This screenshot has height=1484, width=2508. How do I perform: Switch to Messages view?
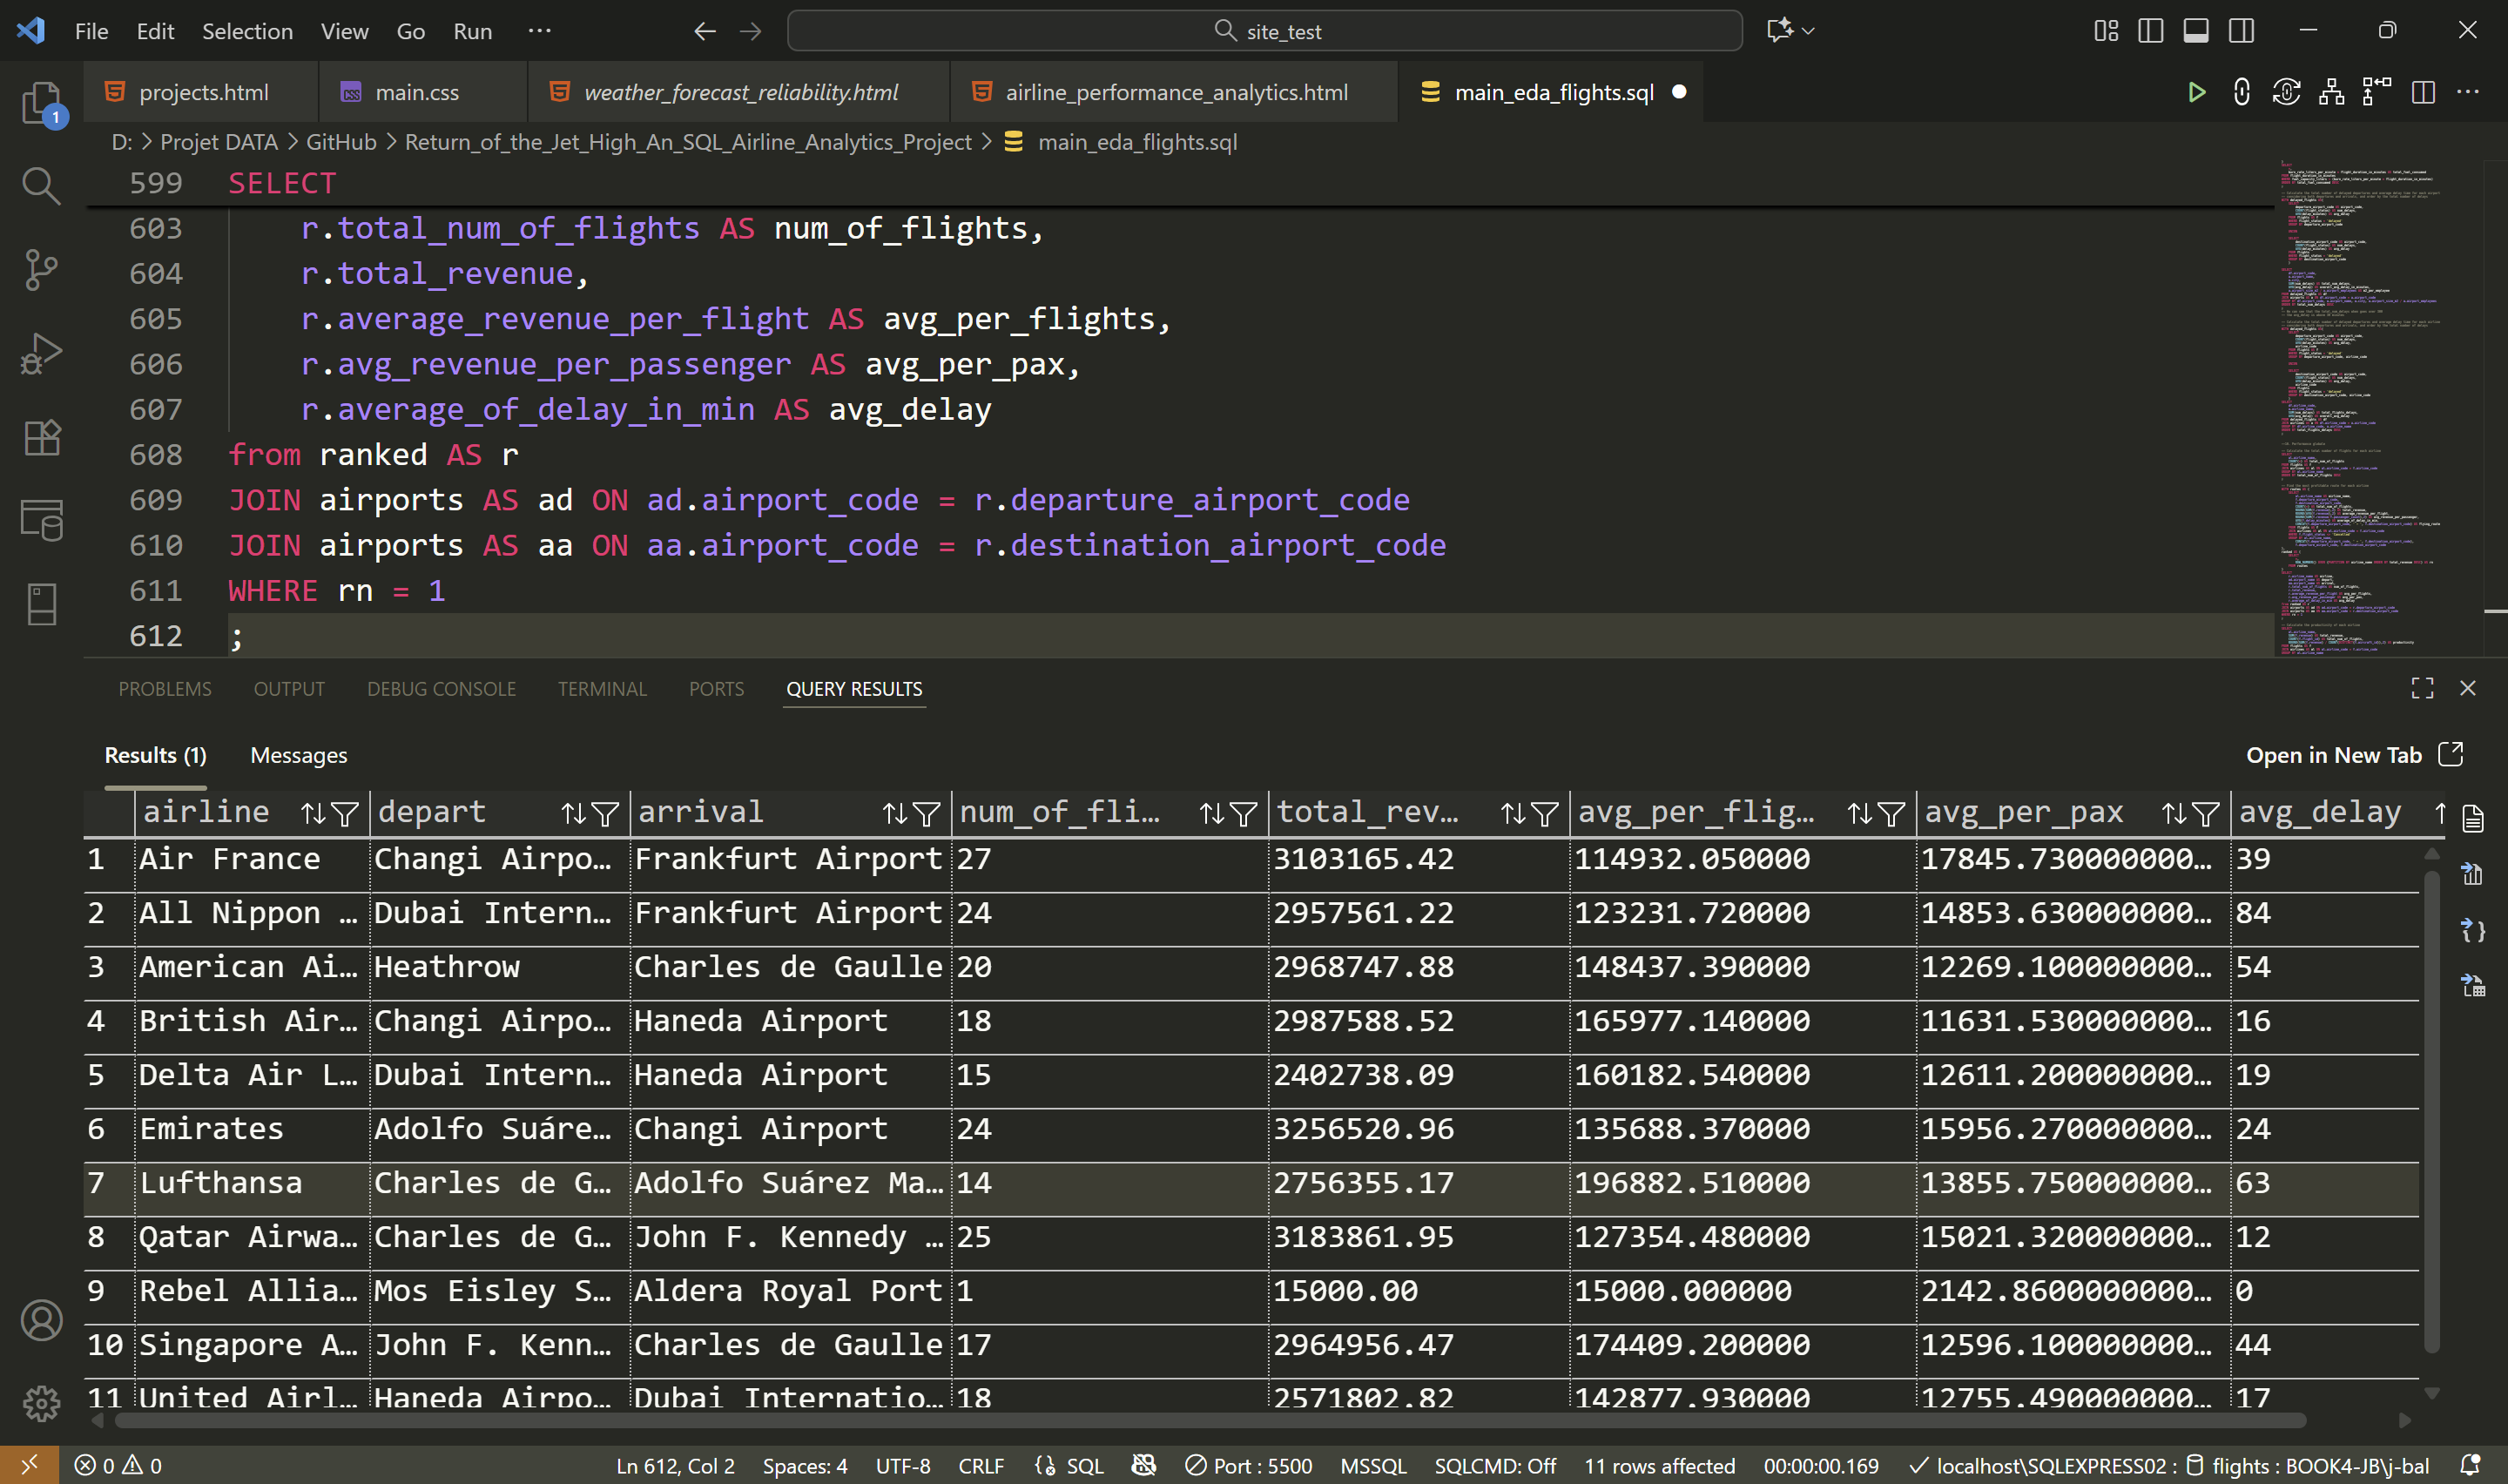tap(298, 755)
